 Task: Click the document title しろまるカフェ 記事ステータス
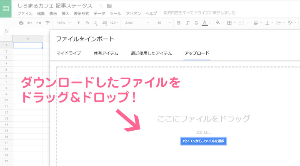(55, 6)
